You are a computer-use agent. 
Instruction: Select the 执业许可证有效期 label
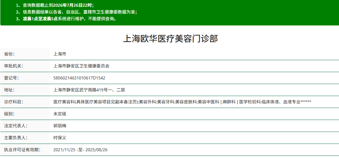22,150
